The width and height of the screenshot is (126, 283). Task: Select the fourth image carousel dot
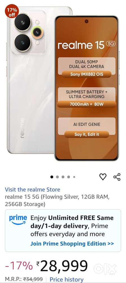coord(69,177)
